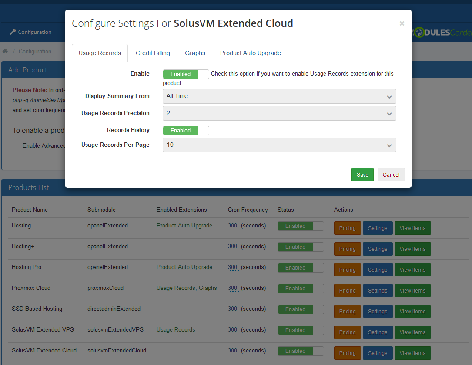Click the 'directadminExtended' submodule cell
This screenshot has width=472, height=365.
114,309
